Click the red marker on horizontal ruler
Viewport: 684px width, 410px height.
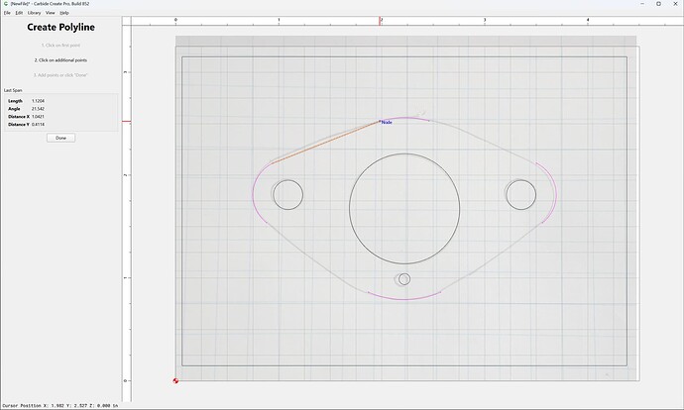click(x=380, y=21)
